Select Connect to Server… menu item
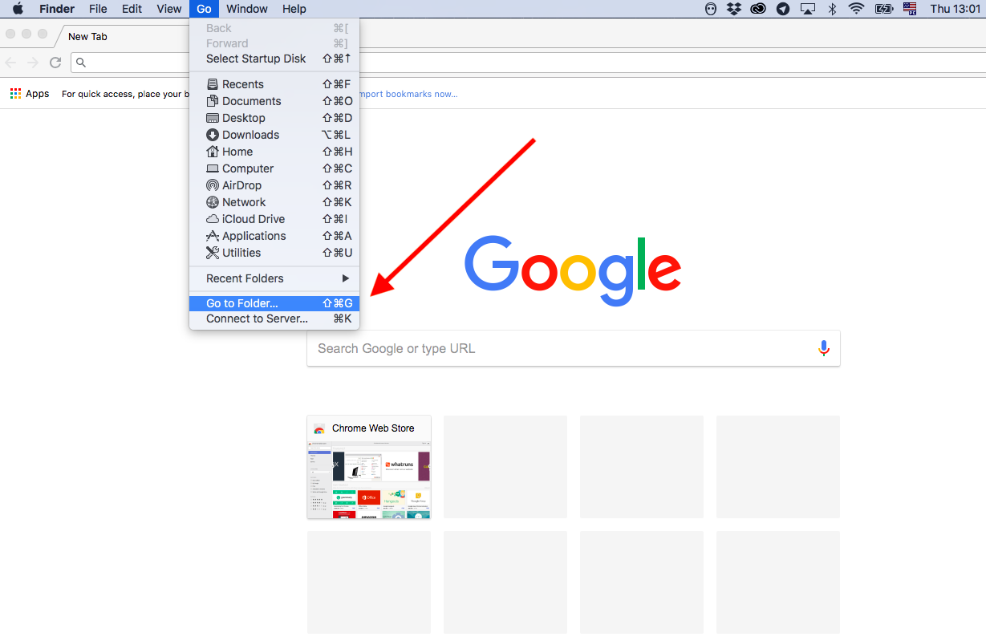This screenshot has width=986, height=641. (x=274, y=318)
